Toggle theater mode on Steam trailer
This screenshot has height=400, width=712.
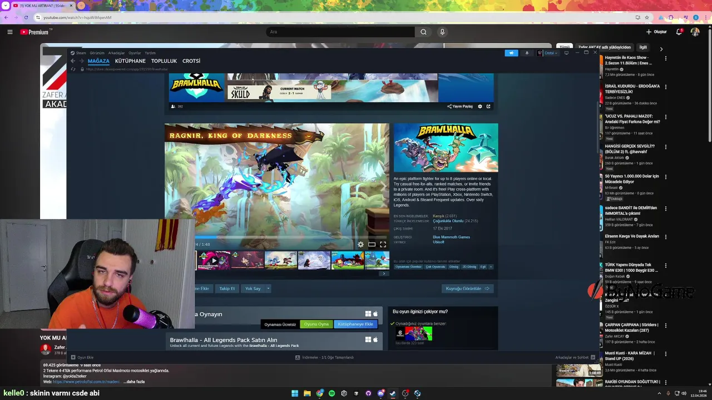(x=372, y=244)
